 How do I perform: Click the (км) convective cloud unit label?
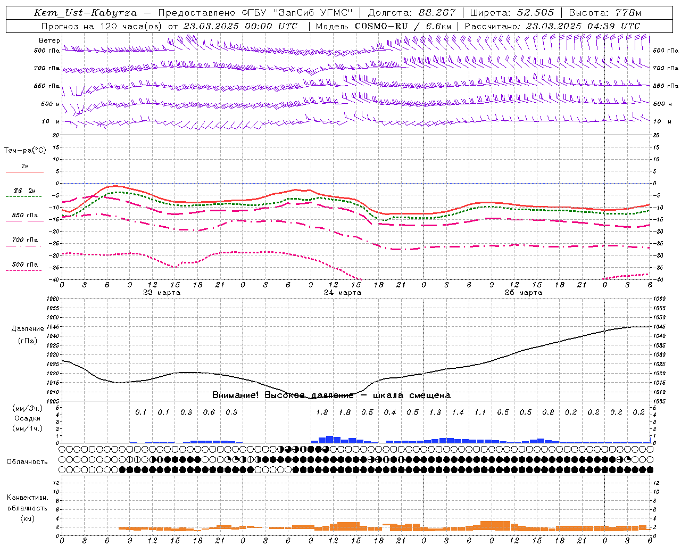click(27, 519)
